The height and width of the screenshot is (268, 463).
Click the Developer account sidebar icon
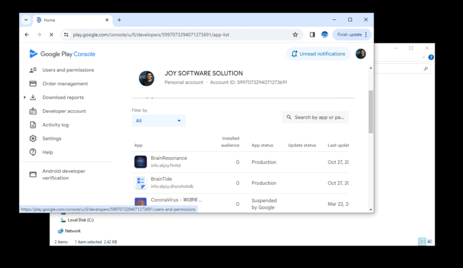[x=33, y=111]
